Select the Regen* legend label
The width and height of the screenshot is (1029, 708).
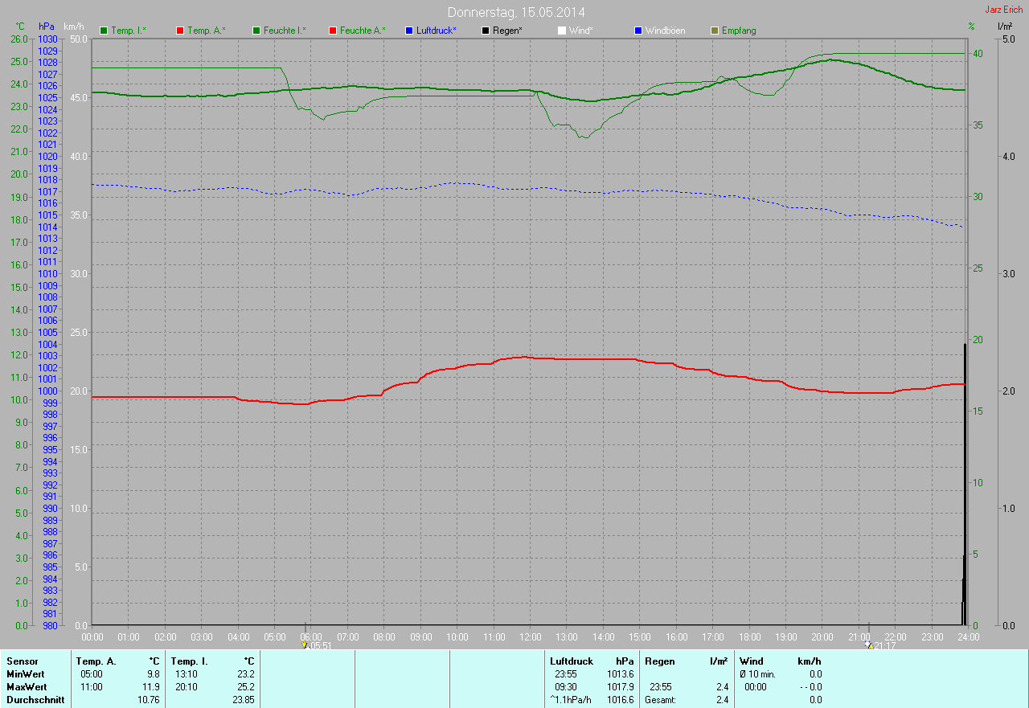(507, 31)
